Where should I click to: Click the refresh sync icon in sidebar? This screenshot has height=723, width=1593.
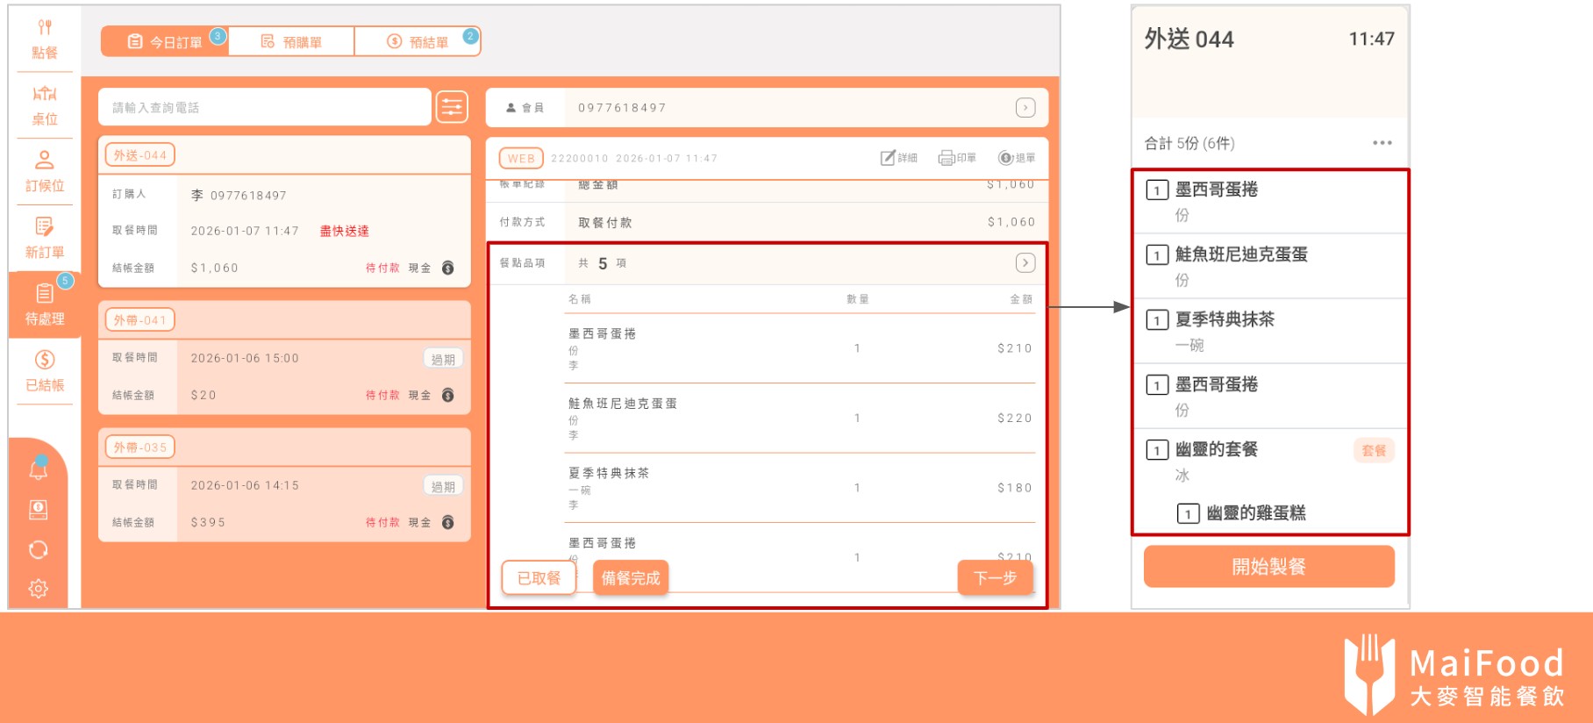(39, 550)
